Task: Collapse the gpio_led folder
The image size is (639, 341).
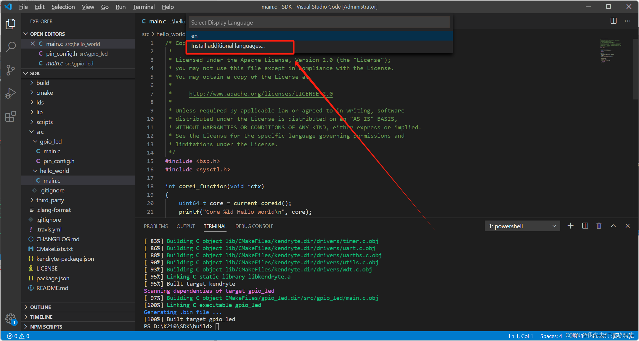Action: click(51, 141)
